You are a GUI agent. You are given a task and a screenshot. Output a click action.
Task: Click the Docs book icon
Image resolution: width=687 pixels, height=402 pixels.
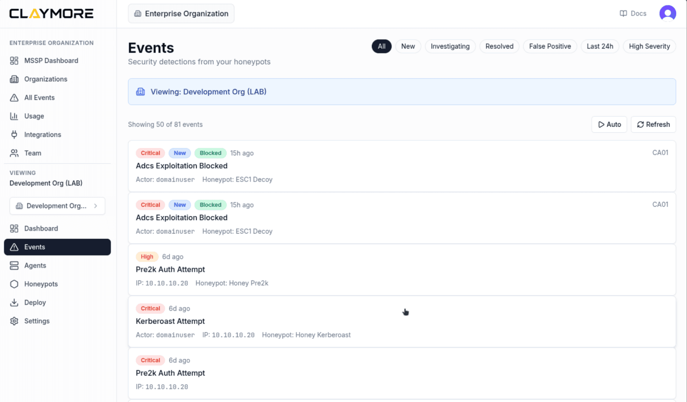(623, 13)
